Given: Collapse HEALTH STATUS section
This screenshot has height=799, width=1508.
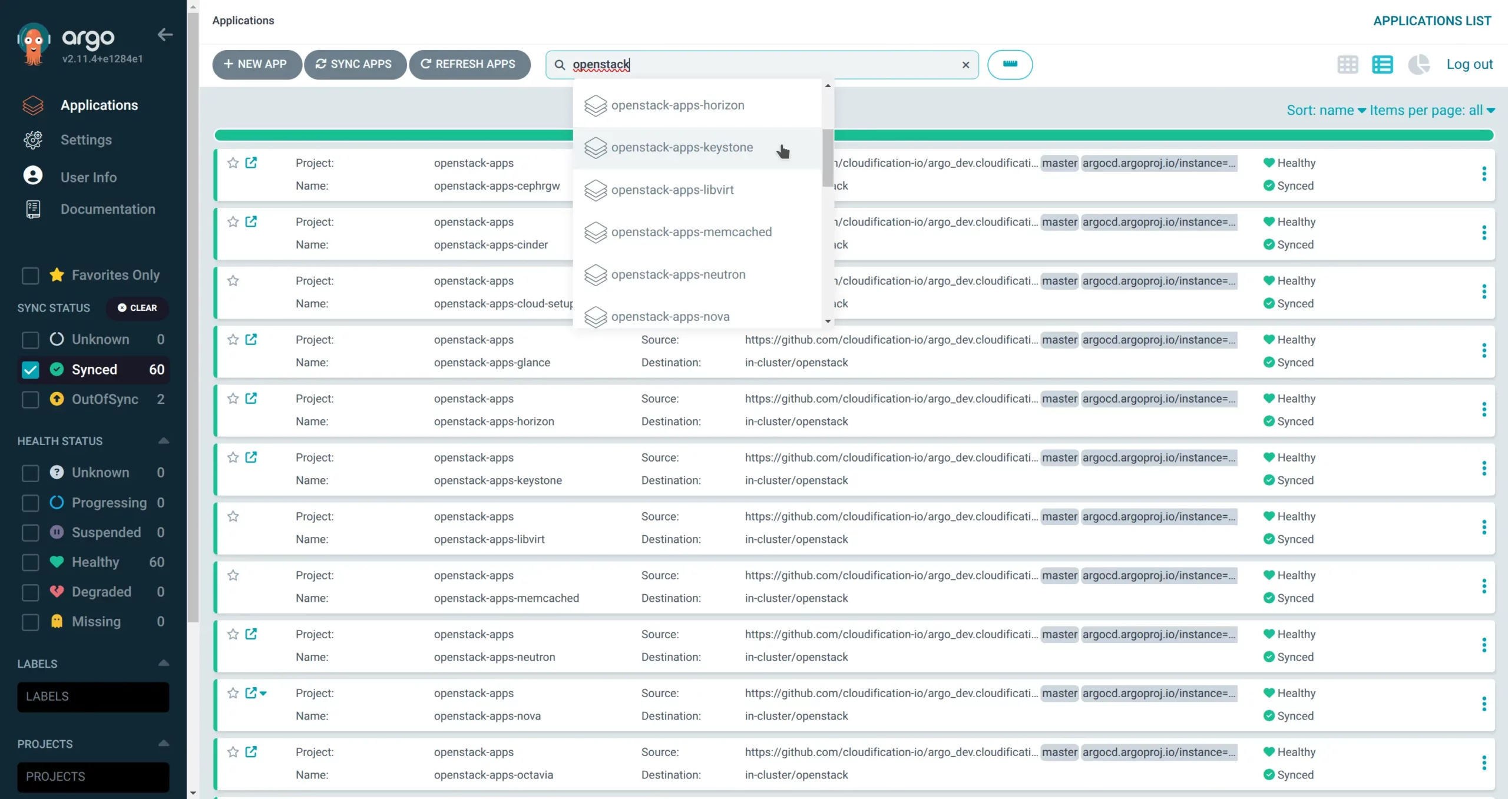Looking at the screenshot, I should pos(164,441).
